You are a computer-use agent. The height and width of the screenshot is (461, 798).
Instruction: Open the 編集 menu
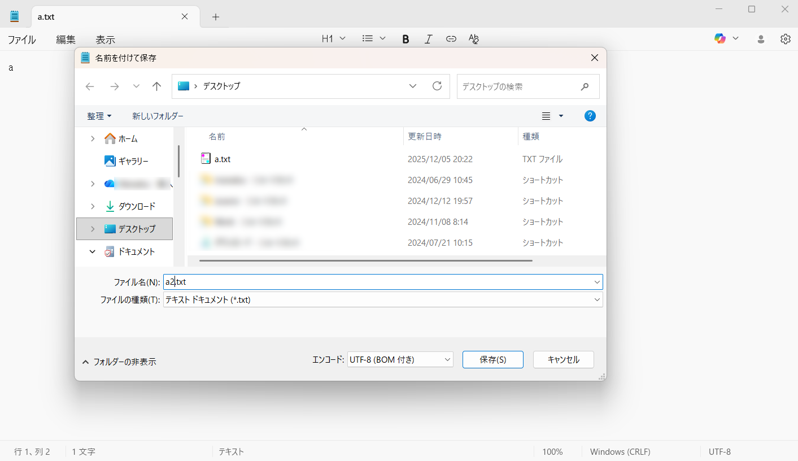(66, 40)
